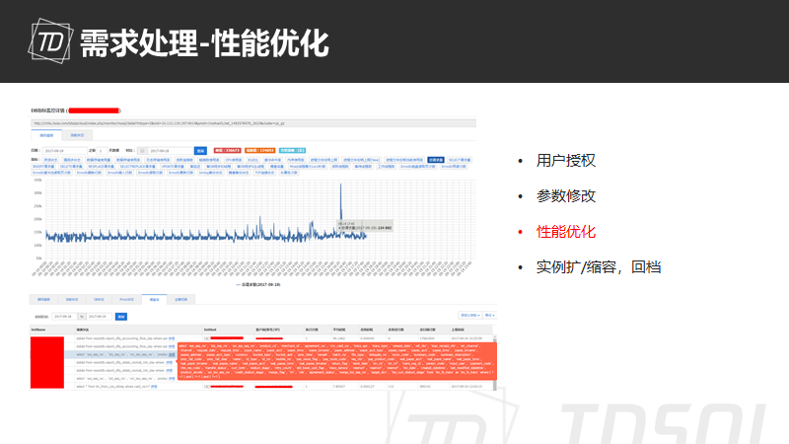Select the UPDATE request metric tag
Screen dimensions: 789x444
173,166
